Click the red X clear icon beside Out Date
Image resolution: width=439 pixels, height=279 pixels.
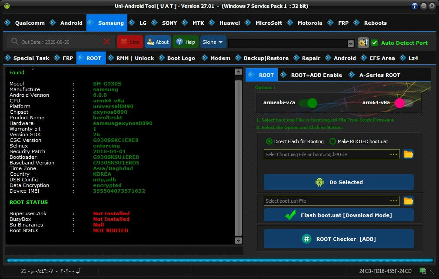106,42
